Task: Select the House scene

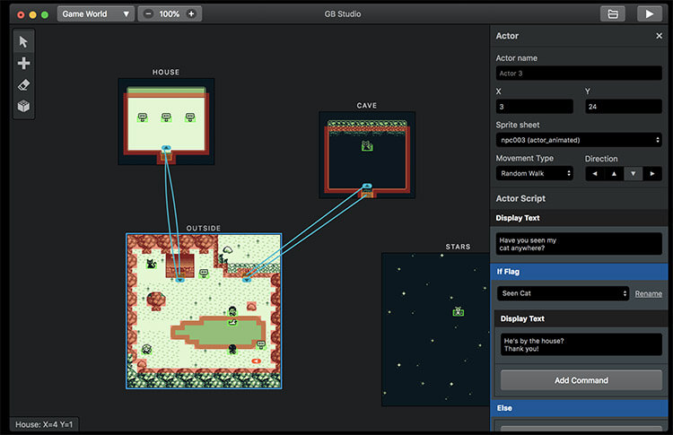Action: click(x=166, y=121)
